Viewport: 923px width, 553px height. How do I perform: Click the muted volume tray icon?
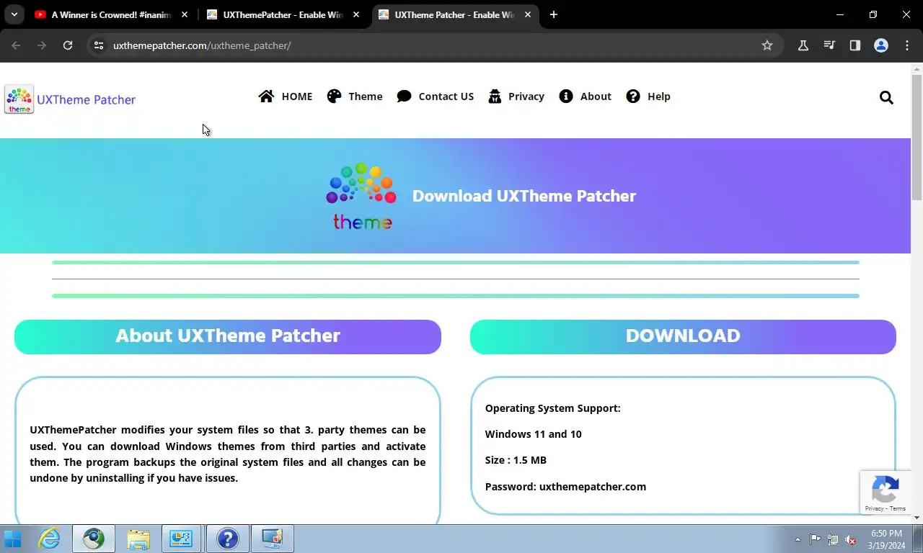(x=851, y=539)
